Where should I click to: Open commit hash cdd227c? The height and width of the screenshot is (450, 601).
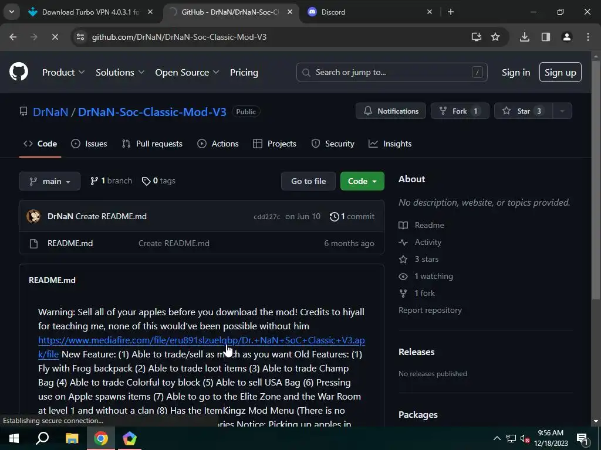tap(267, 217)
